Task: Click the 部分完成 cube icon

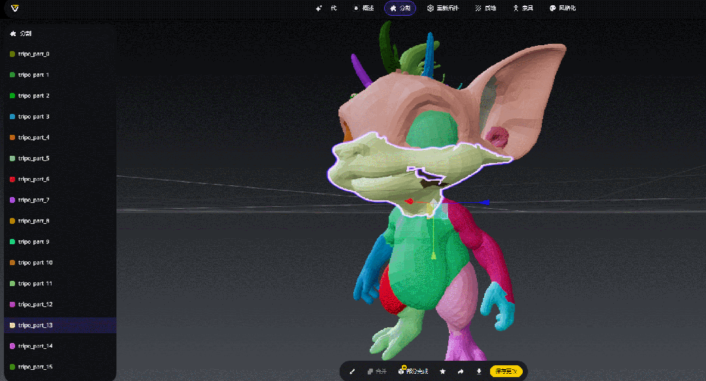Action: (x=401, y=371)
